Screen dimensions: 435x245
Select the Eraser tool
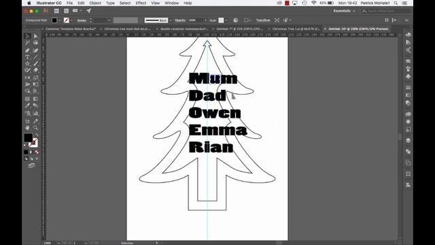[x=35, y=70]
